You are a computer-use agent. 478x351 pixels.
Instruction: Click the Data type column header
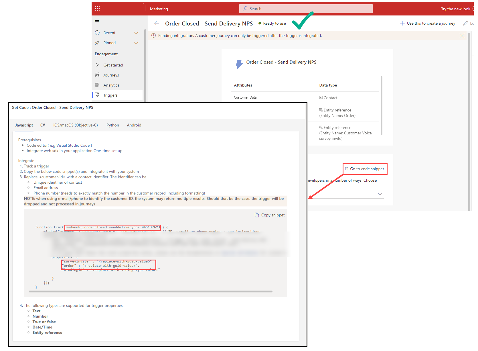click(x=328, y=85)
